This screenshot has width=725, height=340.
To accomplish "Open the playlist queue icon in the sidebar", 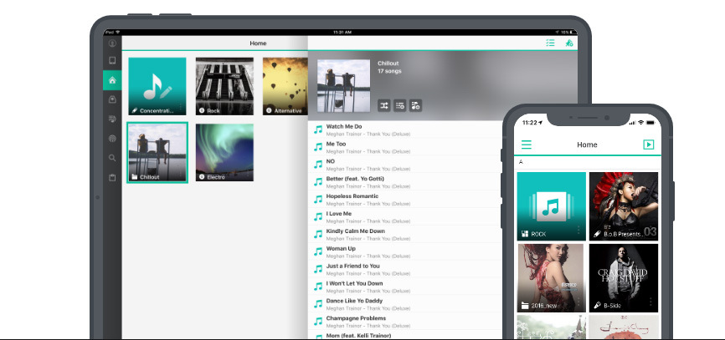I will pos(112,119).
